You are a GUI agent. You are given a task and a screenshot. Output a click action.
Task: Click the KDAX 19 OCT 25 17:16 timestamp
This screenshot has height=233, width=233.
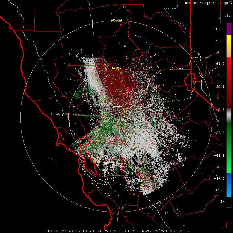click(165, 231)
